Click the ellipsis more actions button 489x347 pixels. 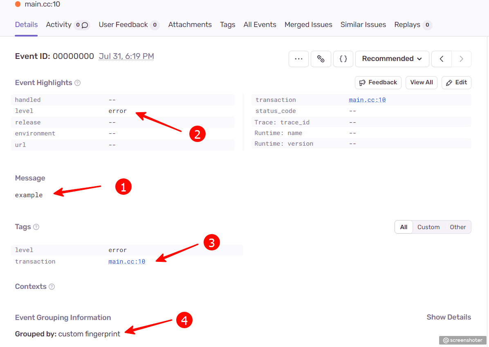coord(298,59)
